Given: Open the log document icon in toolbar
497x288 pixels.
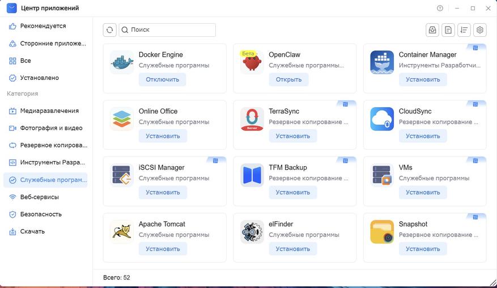Looking at the screenshot, I should 448,30.
